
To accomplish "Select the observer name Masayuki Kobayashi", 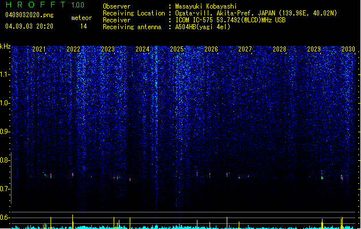I will coord(206,6).
